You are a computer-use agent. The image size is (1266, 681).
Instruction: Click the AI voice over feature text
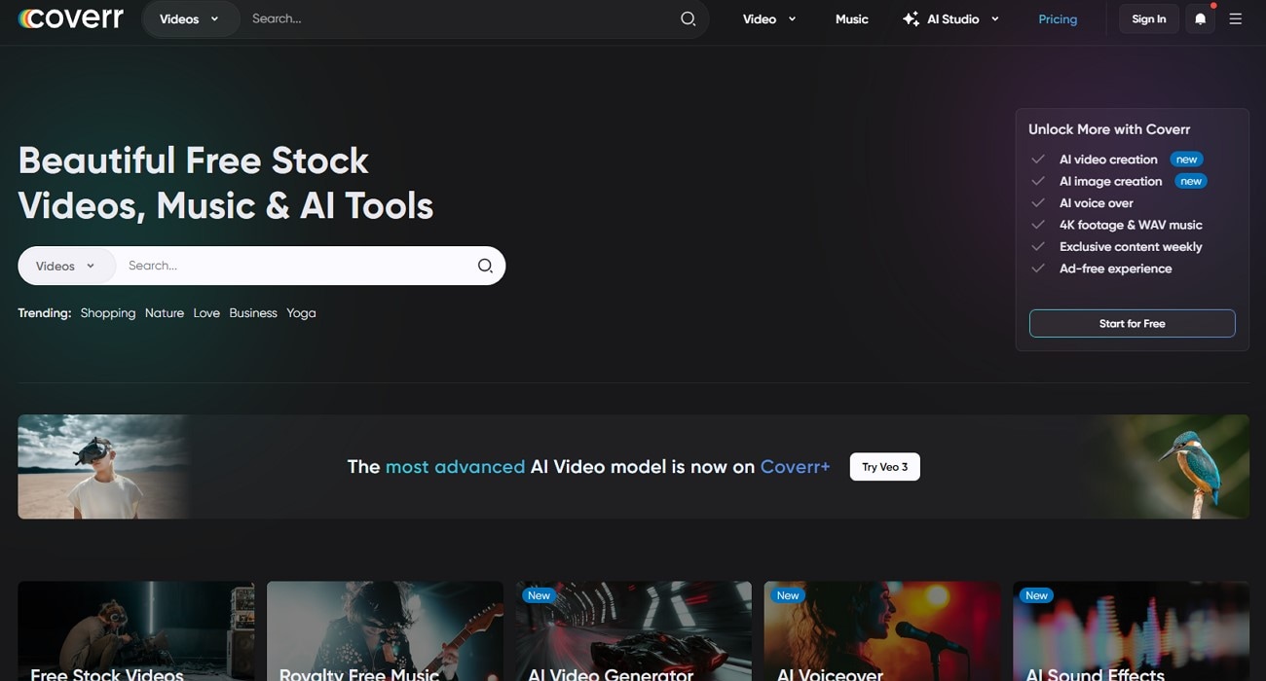(x=1097, y=203)
